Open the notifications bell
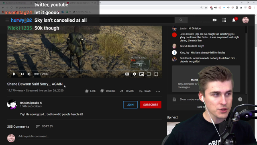The image size is (257, 145). 234,20
